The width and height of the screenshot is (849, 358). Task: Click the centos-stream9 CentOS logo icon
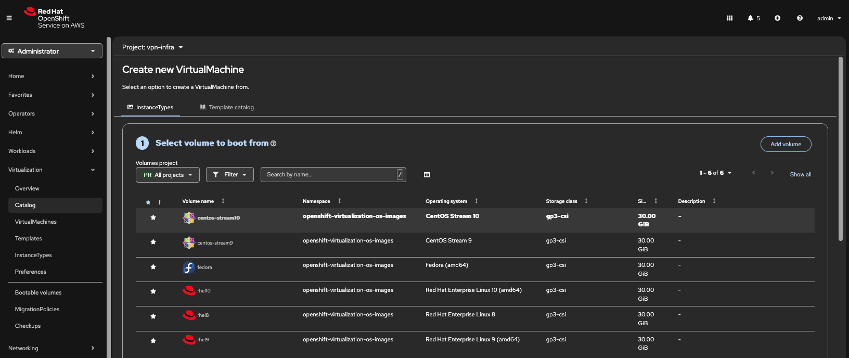[x=189, y=242]
